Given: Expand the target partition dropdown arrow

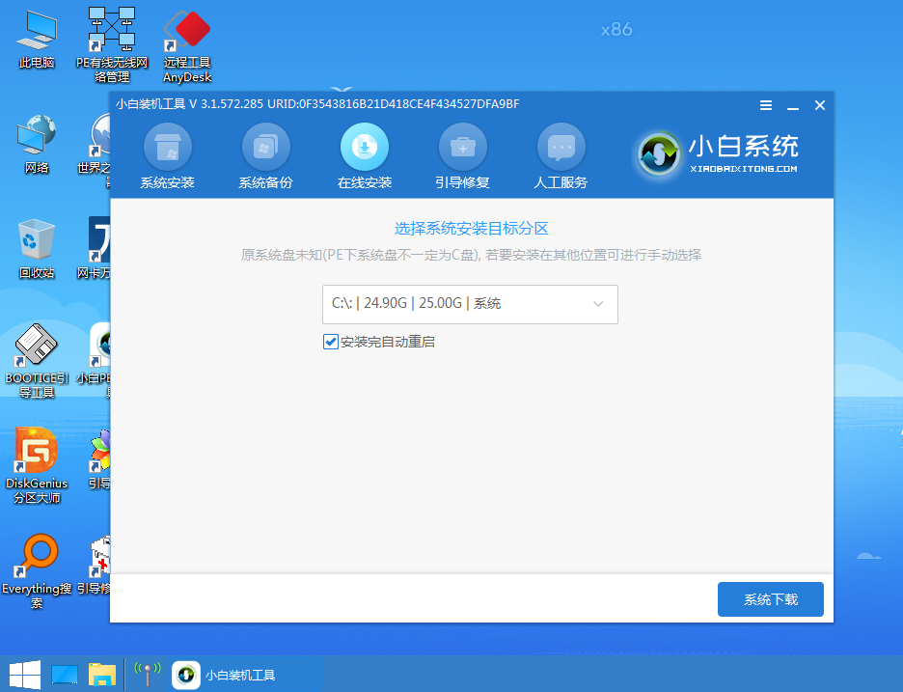Looking at the screenshot, I should [598, 304].
